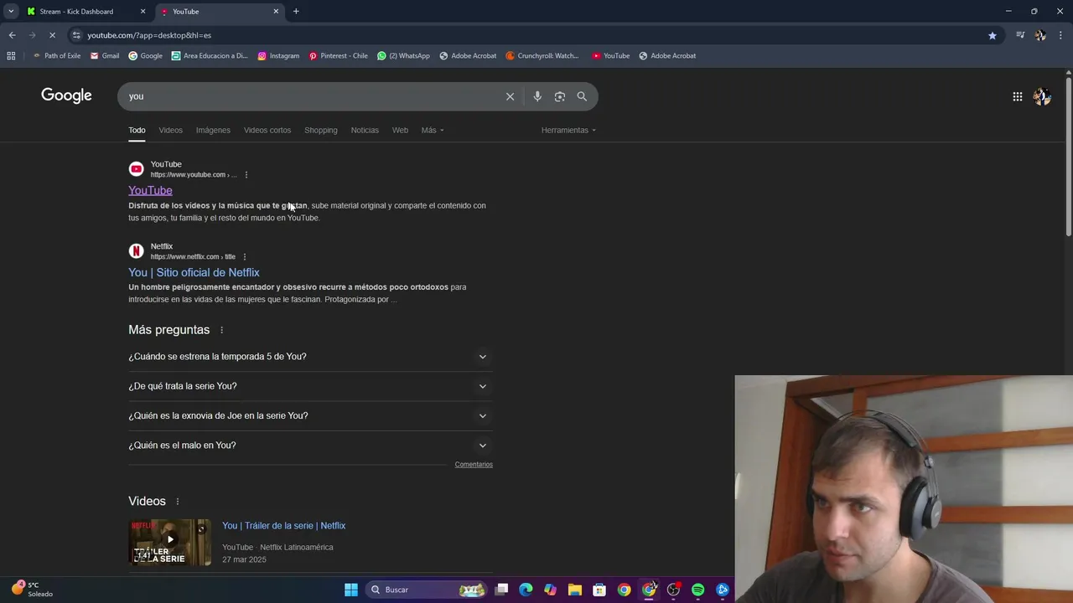Clear the search query with the X
This screenshot has width=1073, height=603.
[510, 96]
